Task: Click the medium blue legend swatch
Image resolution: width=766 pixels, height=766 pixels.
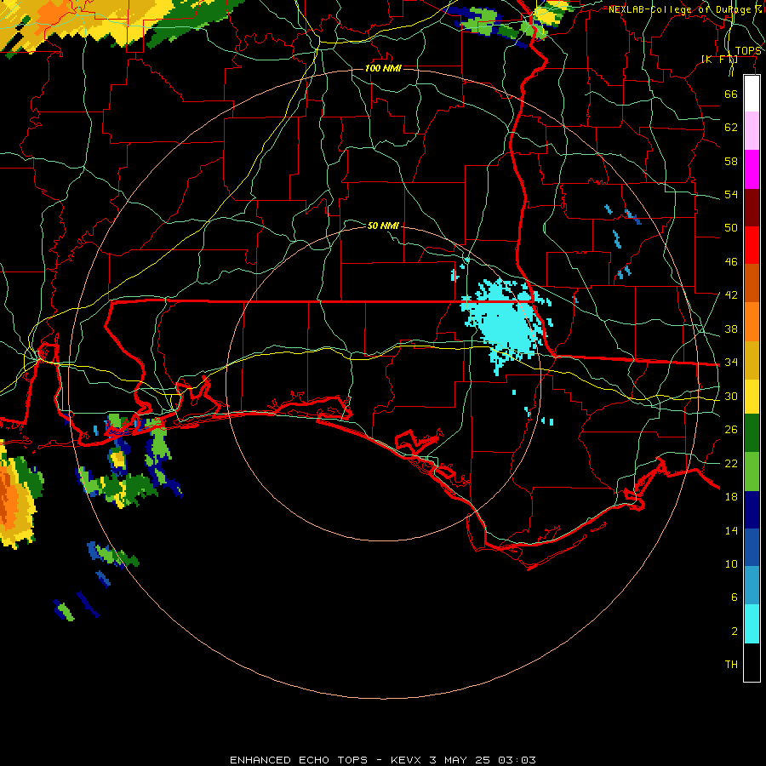Action: 752,547
